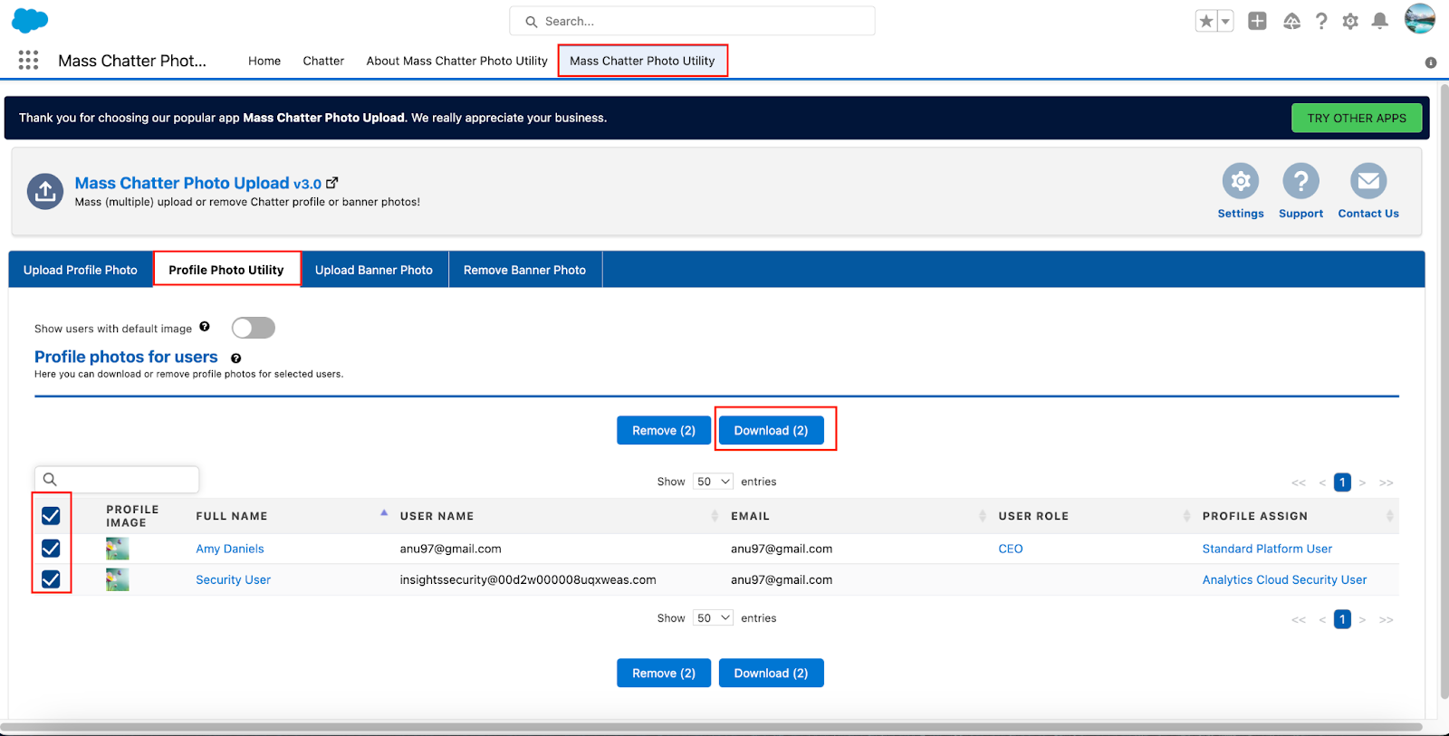Click help icon beside Show users with default image

[205, 327]
